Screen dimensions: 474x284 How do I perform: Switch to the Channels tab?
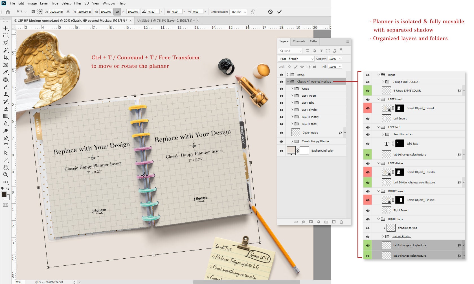point(299,41)
